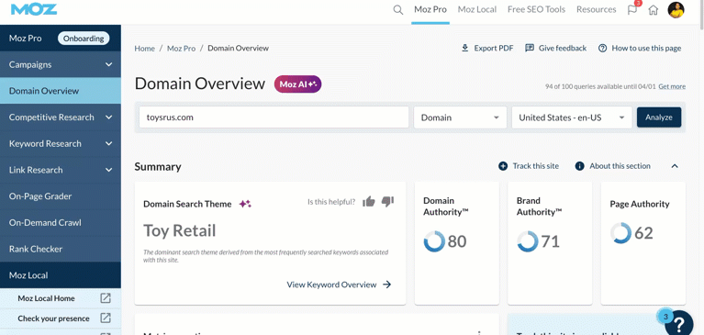Click View Keyword Overview link
Viewport: 704px width, 335px height.
pyautogui.click(x=331, y=285)
